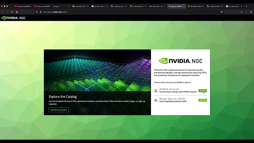Switch to the Installation guide tab
The width and height of the screenshot is (254, 143).
pyautogui.click(x=195, y=6)
